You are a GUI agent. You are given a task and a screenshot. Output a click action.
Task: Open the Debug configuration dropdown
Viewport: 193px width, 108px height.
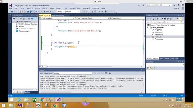(x=60, y=12)
